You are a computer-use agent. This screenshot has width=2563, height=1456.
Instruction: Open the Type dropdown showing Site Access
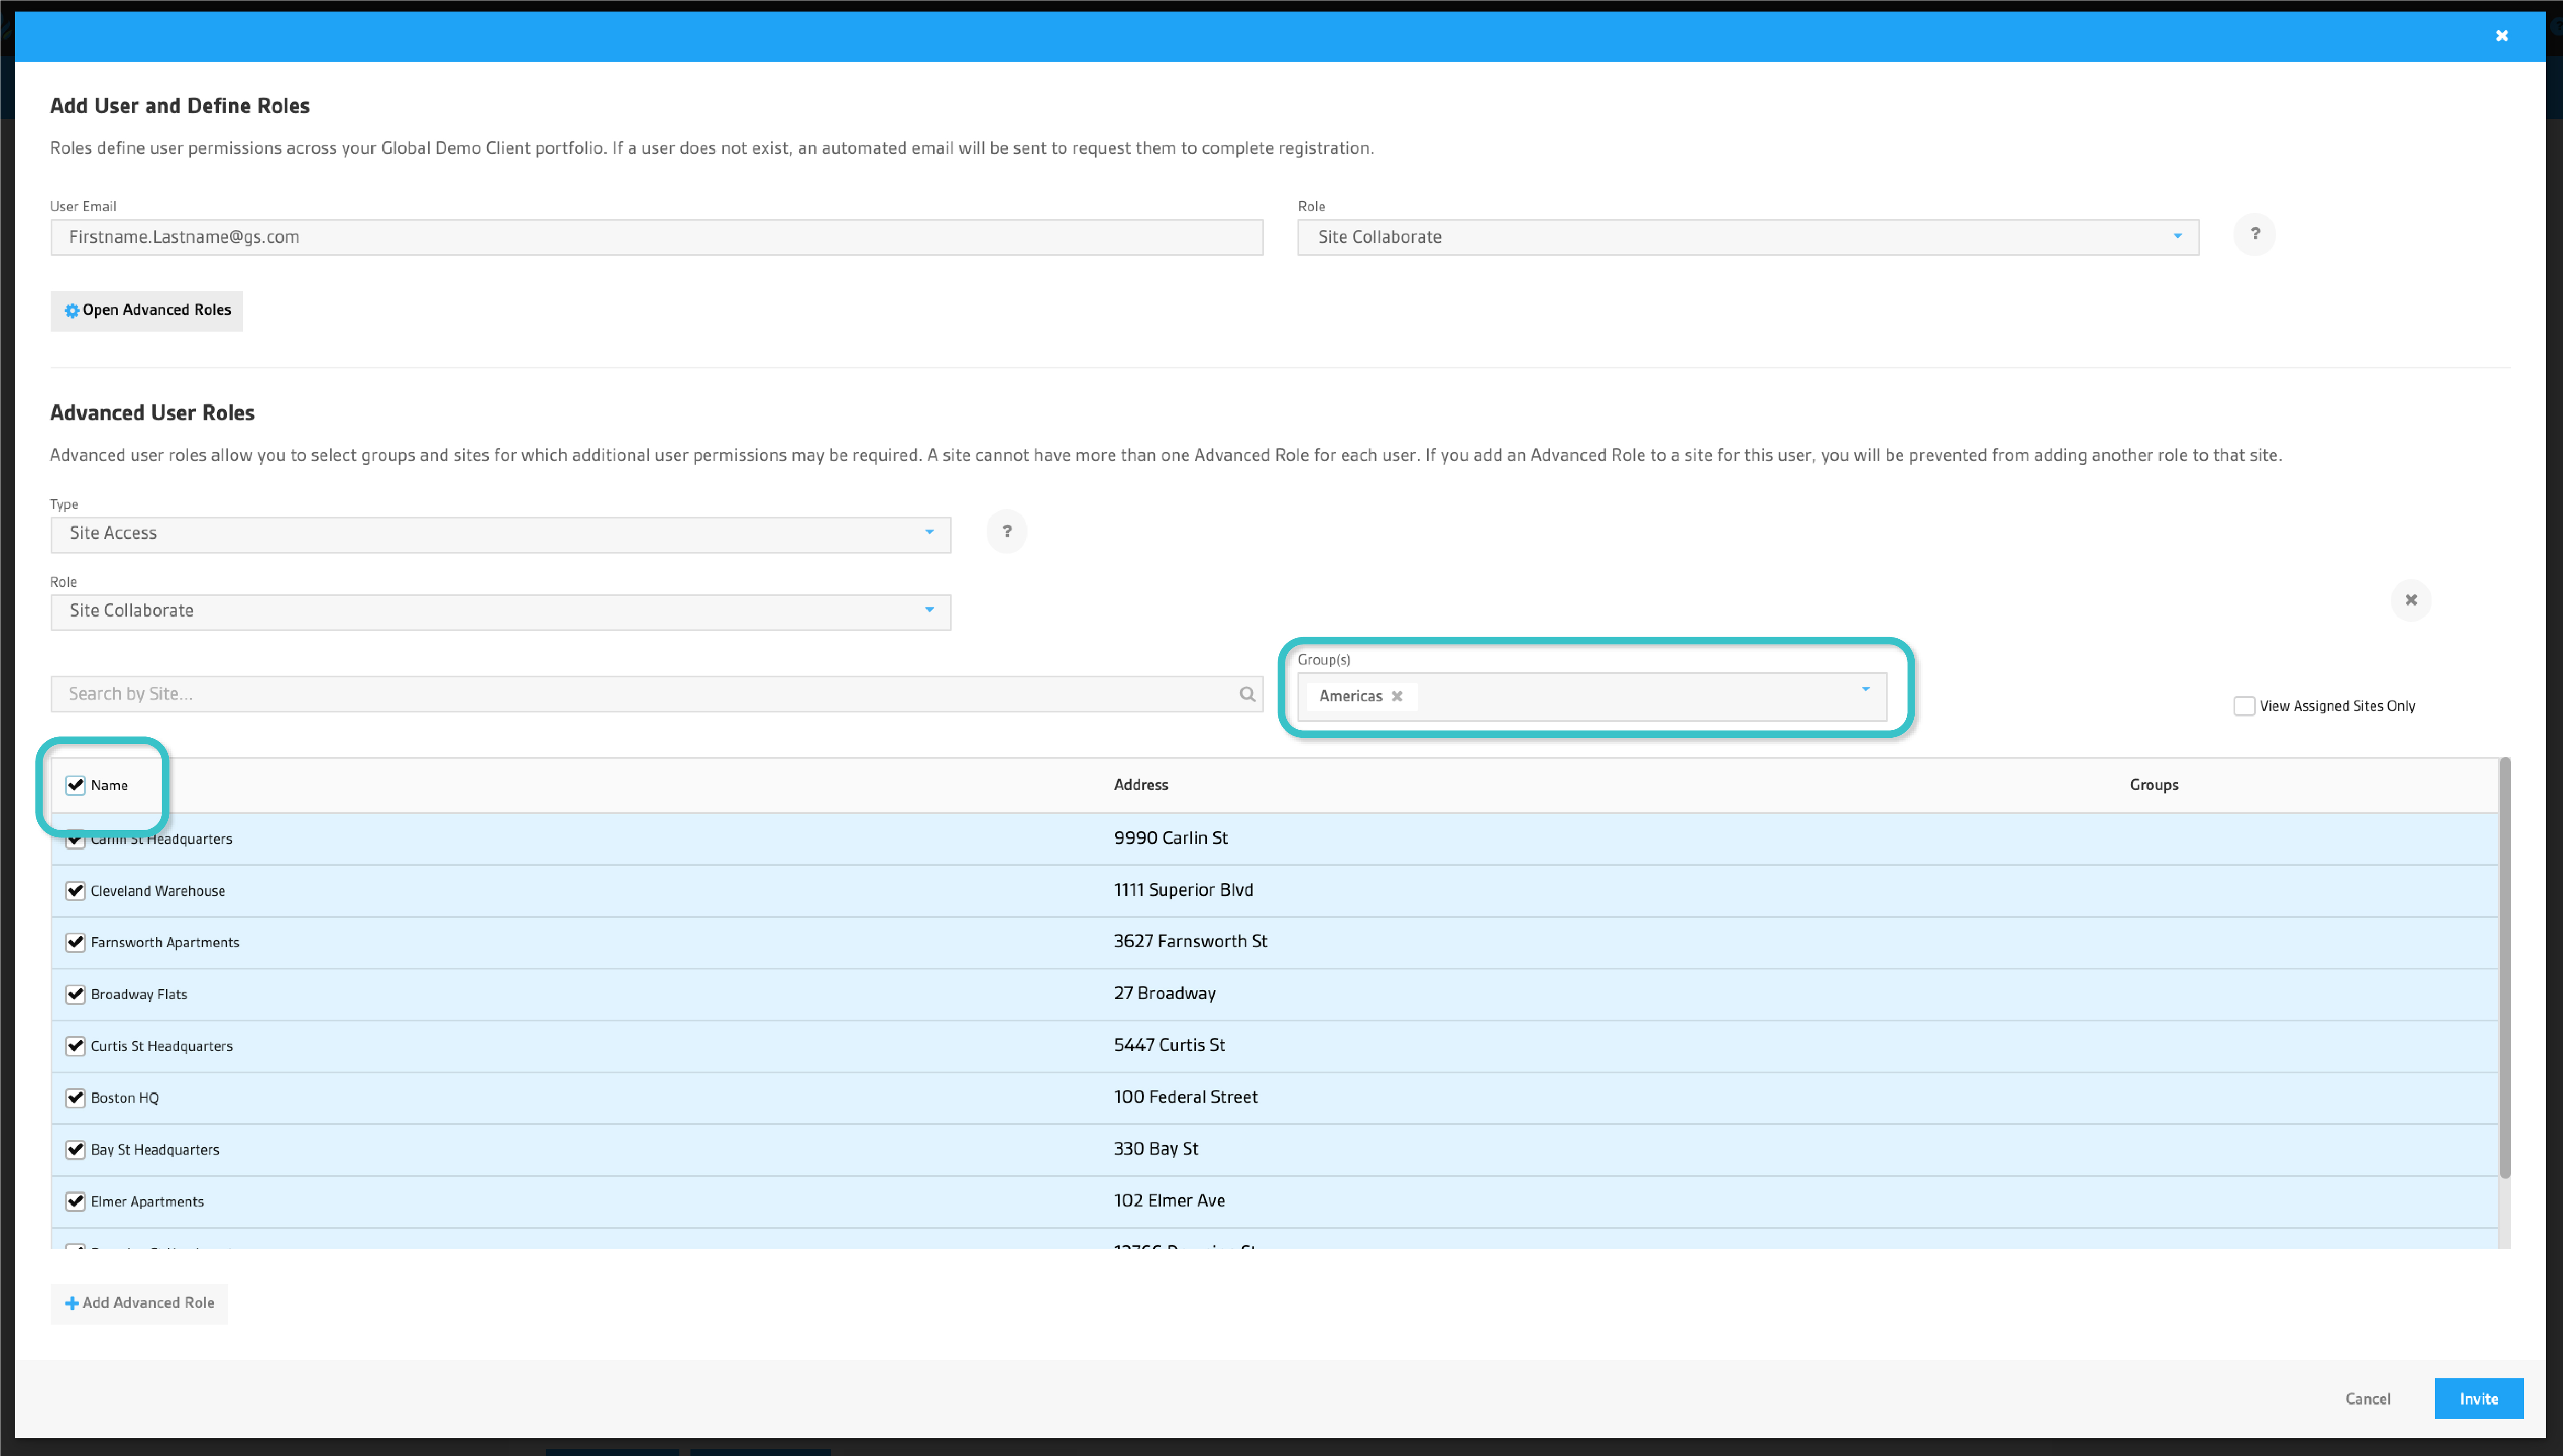click(x=500, y=534)
